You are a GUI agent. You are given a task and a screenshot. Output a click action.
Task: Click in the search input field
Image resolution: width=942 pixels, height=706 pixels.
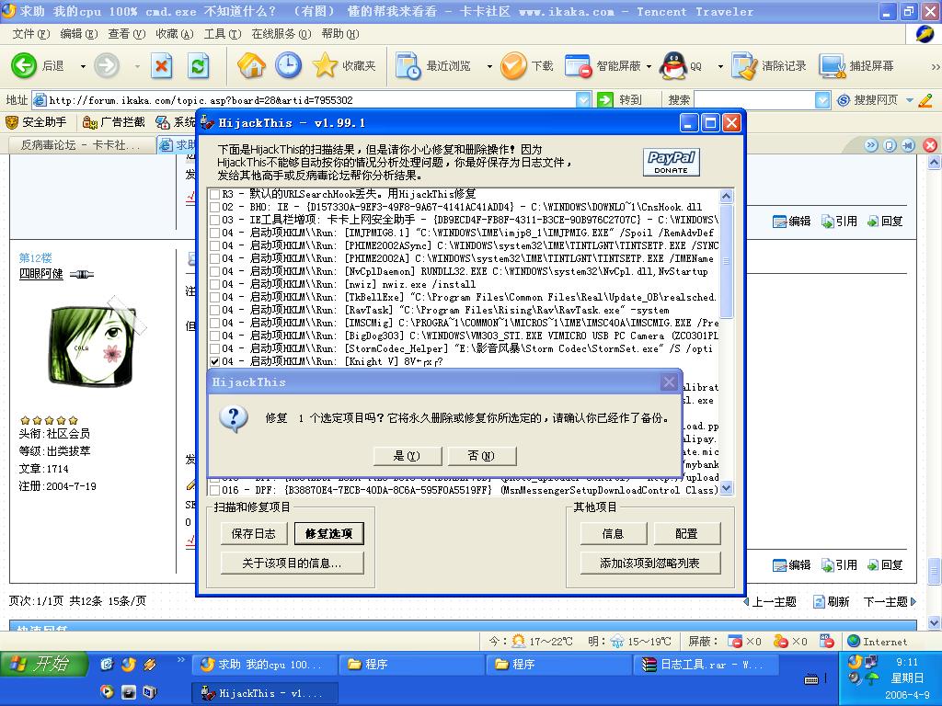(x=754, y=99)
